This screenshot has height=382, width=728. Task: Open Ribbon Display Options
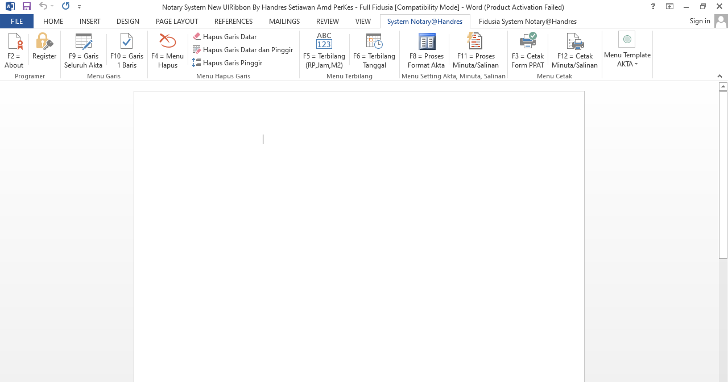pos(670,7)
